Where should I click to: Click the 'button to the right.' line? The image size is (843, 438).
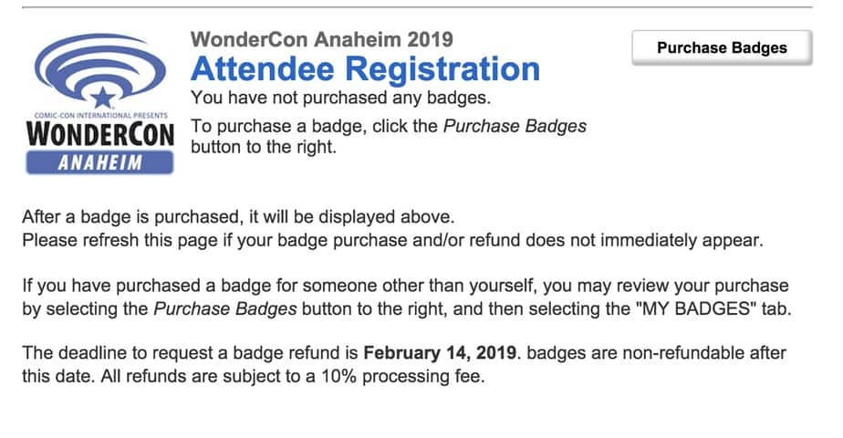pos(264,147)
